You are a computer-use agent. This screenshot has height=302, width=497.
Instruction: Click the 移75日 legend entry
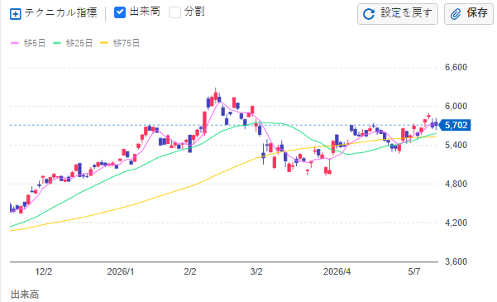click(120, 43)
